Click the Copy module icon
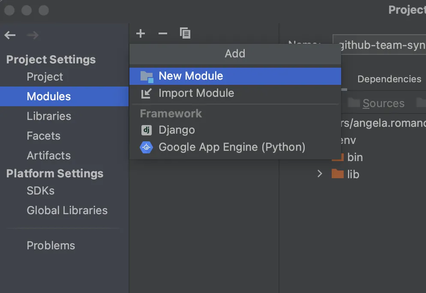 185,33
